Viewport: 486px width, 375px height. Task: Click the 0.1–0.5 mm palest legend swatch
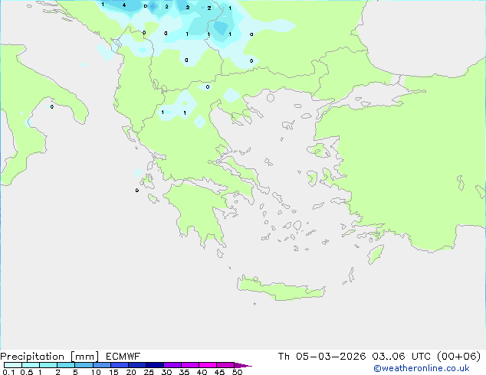coord(13,365)
